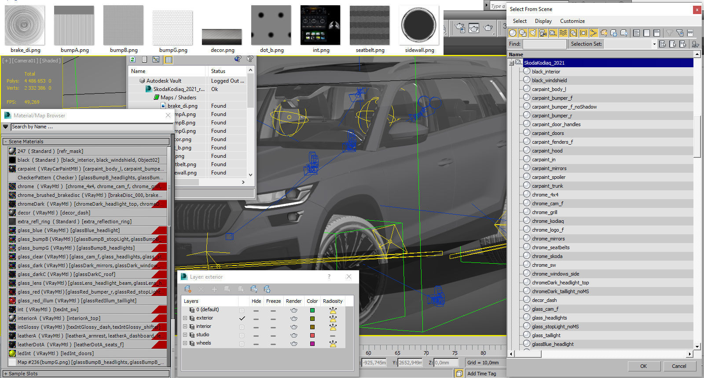Toggle the Display Bone Objects filter

click(594, 33)
